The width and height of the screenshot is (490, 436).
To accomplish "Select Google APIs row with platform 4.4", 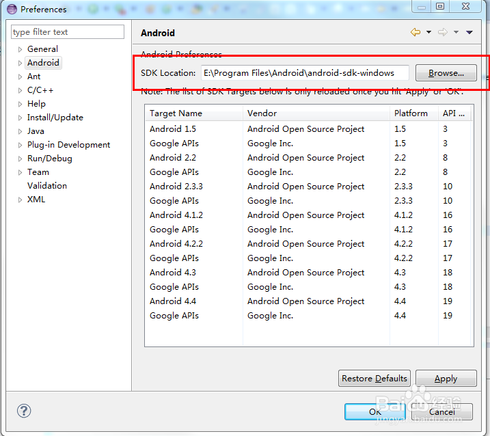I will [308, 316].
